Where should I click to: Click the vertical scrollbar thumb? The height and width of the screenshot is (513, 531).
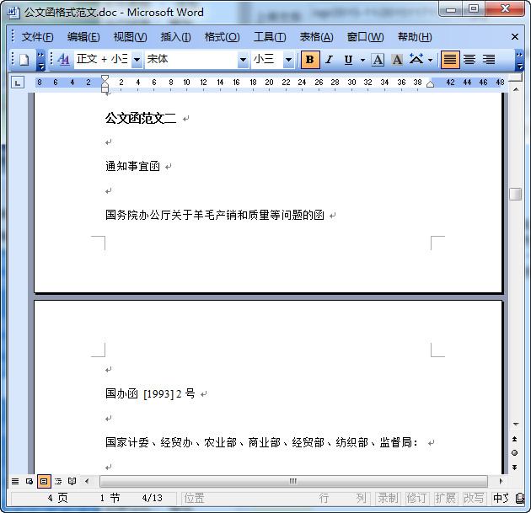[516, 194]
